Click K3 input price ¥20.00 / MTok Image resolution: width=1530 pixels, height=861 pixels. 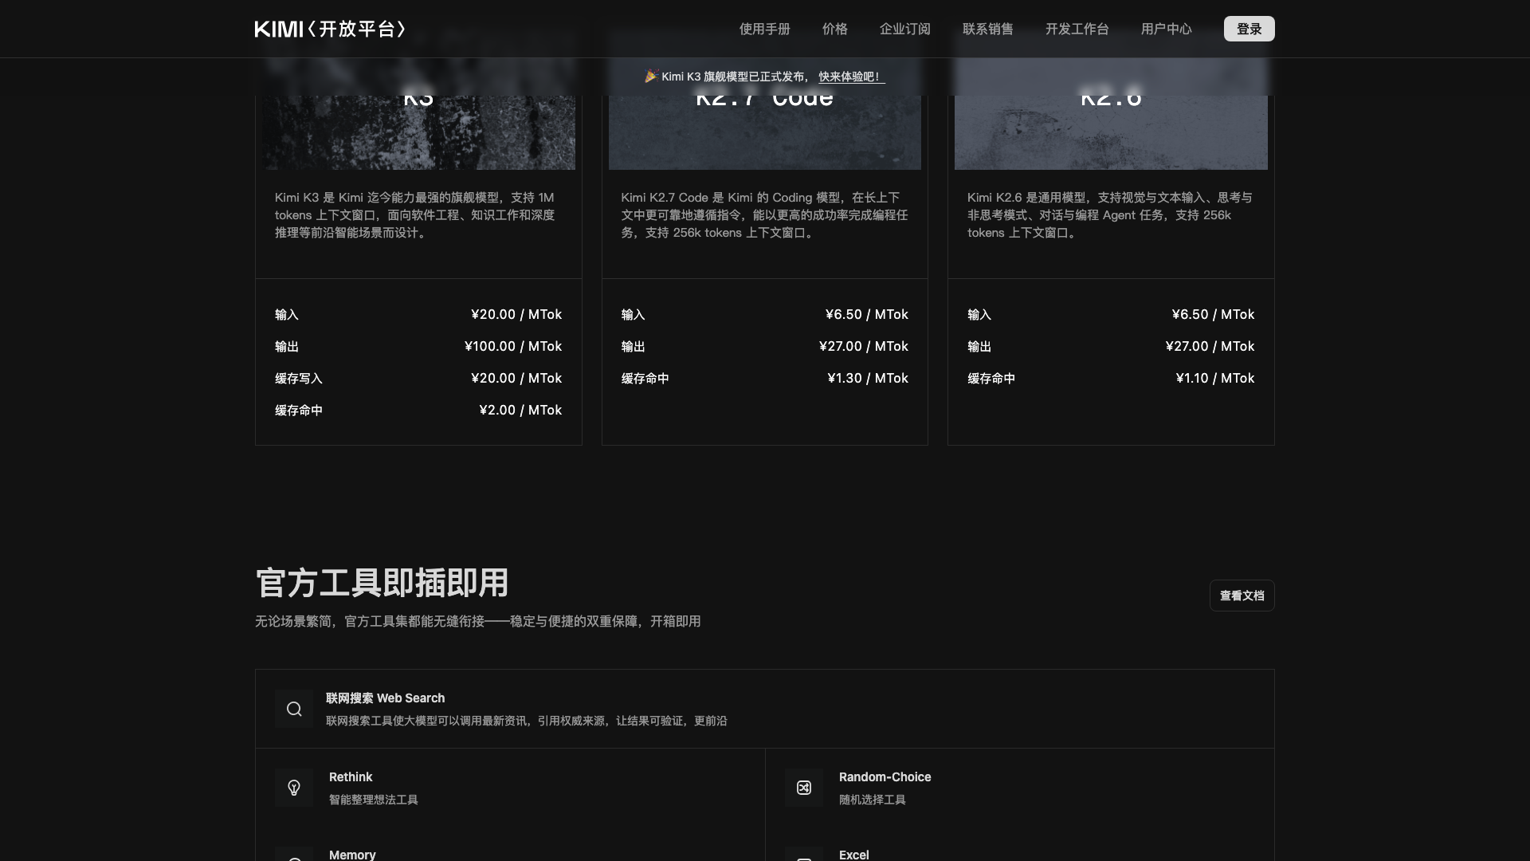[x=516, y=315]
